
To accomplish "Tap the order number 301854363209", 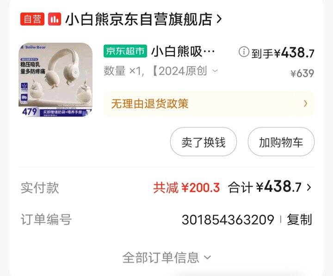I will click(x=228, y=220).
